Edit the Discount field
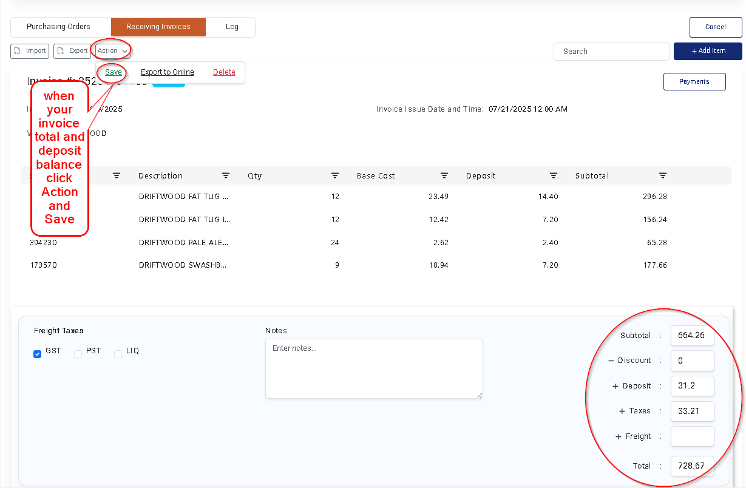The height and width of the screenshot is (488, 746). (693, 361)
